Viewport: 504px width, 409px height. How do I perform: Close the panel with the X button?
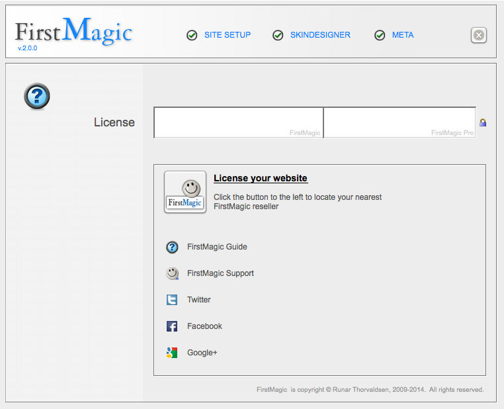tap(479, 36)
